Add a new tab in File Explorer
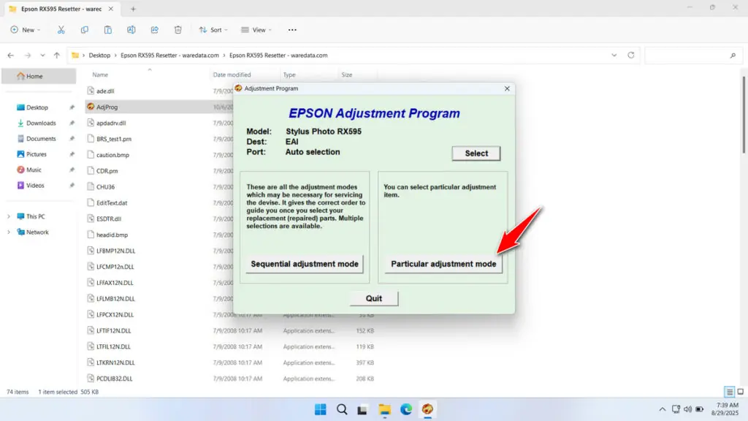The width and height of the screenshot is (748, 421). pos(133,9)
